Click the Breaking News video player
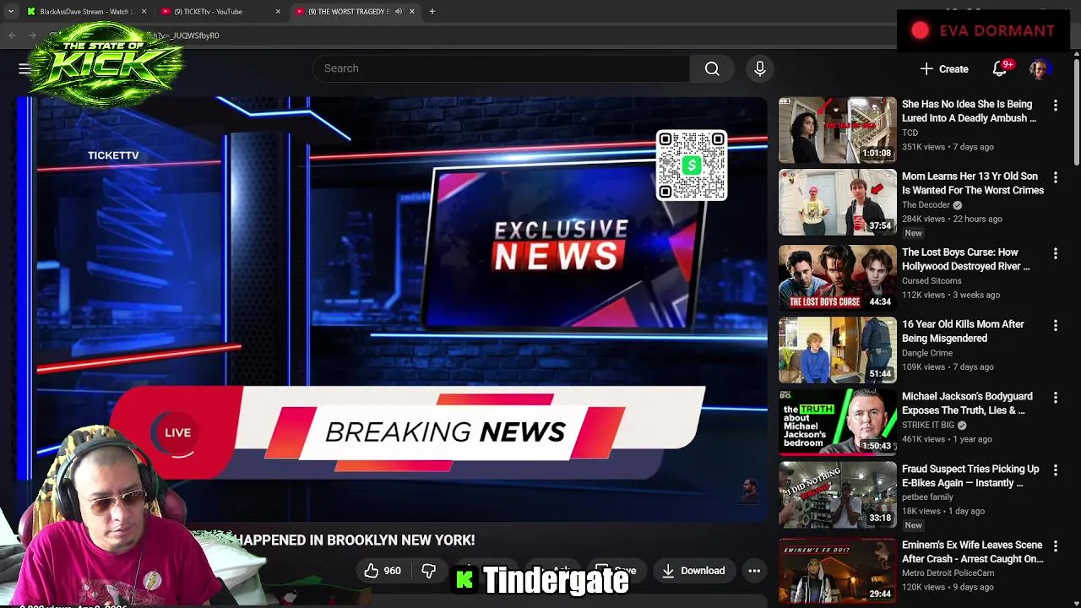This screenshot has height=608, width=1081. click(392, 308)
